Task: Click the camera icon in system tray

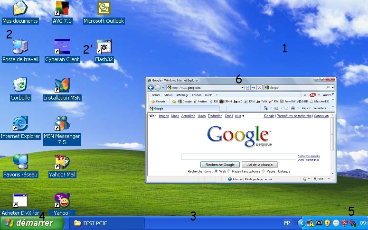Action: 319,223
